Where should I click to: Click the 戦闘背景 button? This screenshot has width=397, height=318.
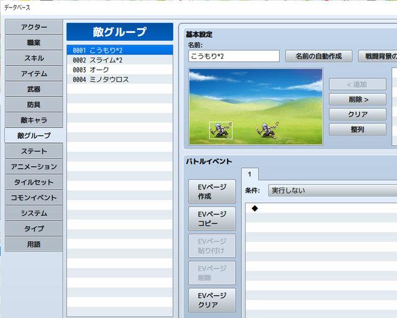[378, 56]
